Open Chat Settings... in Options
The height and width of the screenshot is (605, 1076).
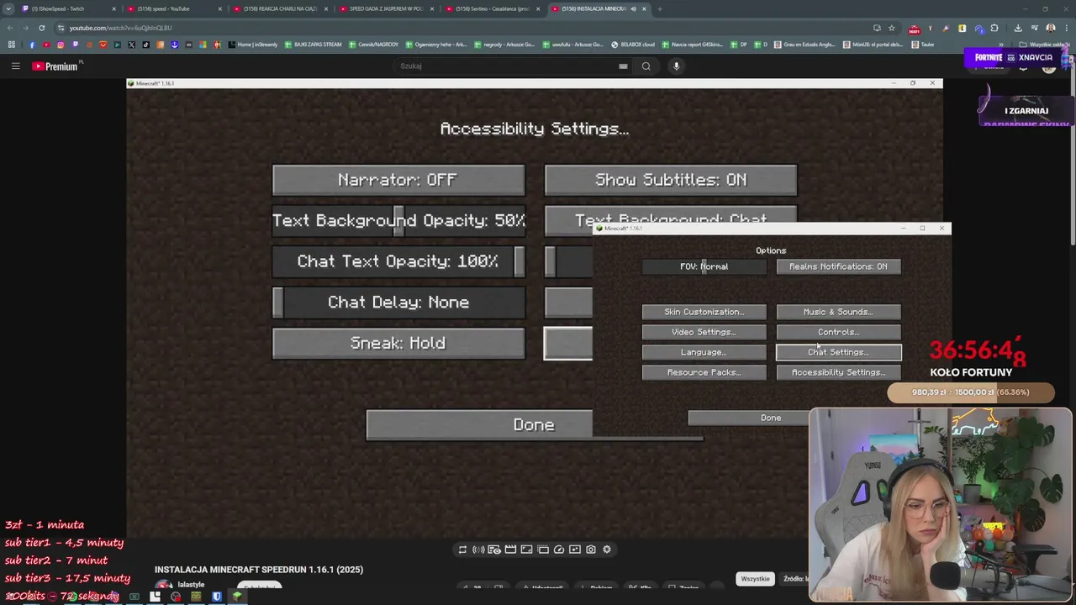(838, 352)
